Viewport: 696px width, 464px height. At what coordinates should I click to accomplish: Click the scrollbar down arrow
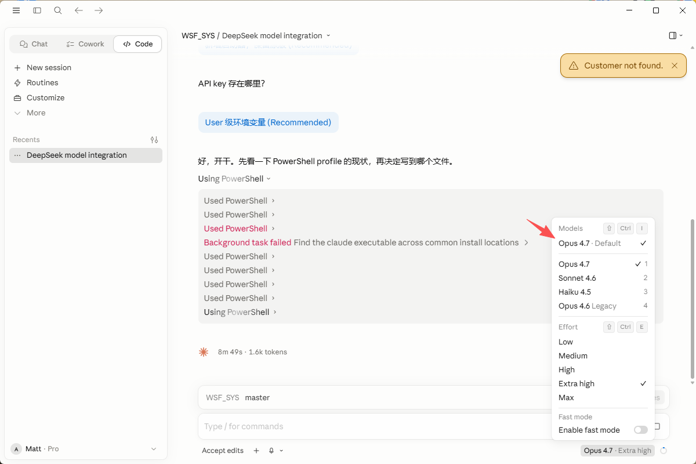692,383
